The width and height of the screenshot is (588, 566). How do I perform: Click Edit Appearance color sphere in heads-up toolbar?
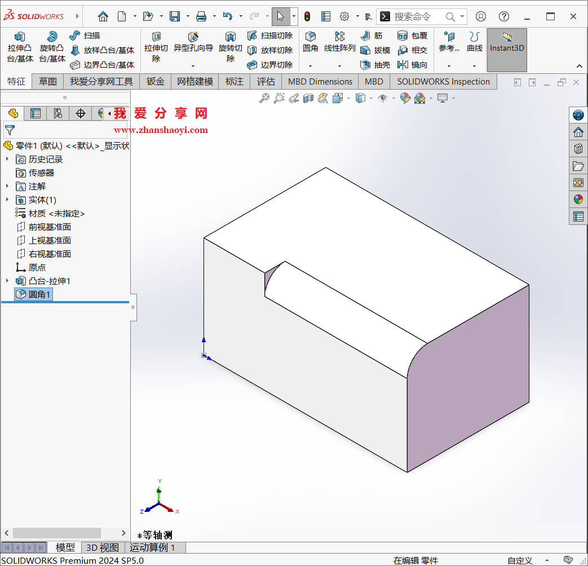(405, 98)
